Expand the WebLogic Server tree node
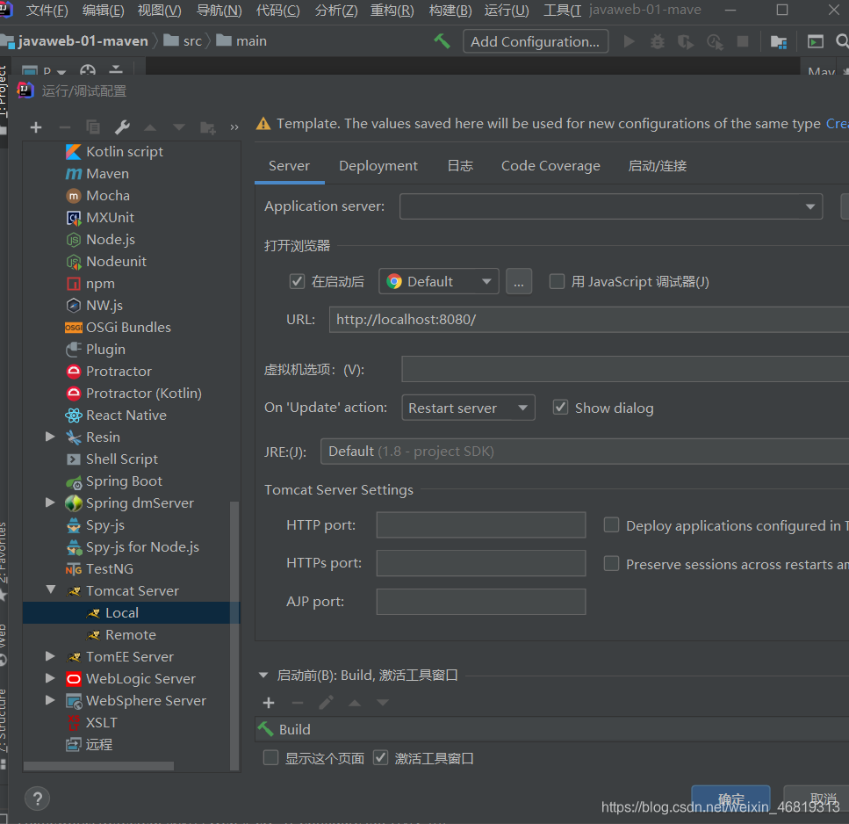 (50, 677)
